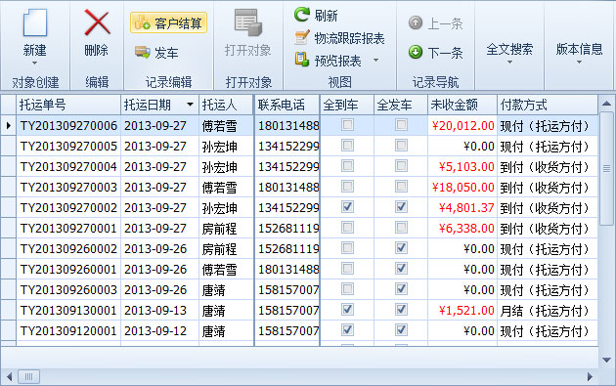Sort by 托运人 column header
616x386 pixels.
226,105
